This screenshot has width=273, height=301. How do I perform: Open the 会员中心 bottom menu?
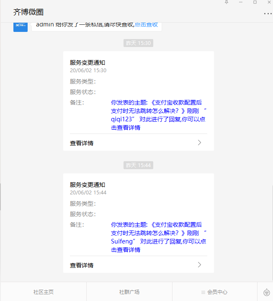click(x=217, y=292)
